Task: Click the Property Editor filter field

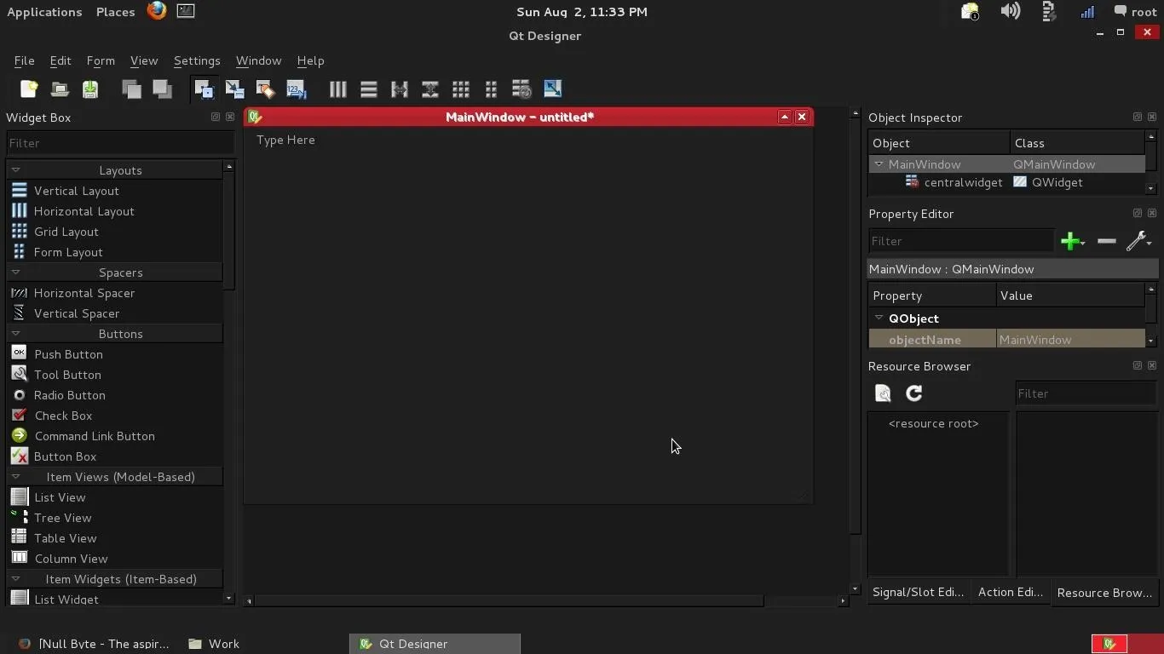Action: tap(961, 241)
